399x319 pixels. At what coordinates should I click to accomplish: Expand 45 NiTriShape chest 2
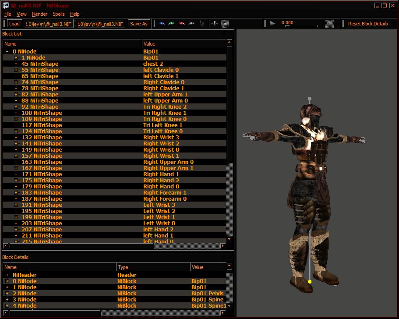tap(16, 64)
